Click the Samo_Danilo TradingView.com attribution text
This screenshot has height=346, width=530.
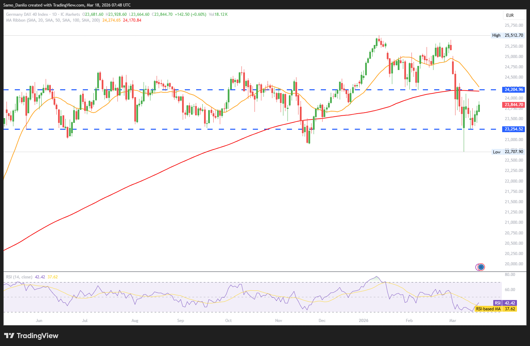[x=67, y=5]
